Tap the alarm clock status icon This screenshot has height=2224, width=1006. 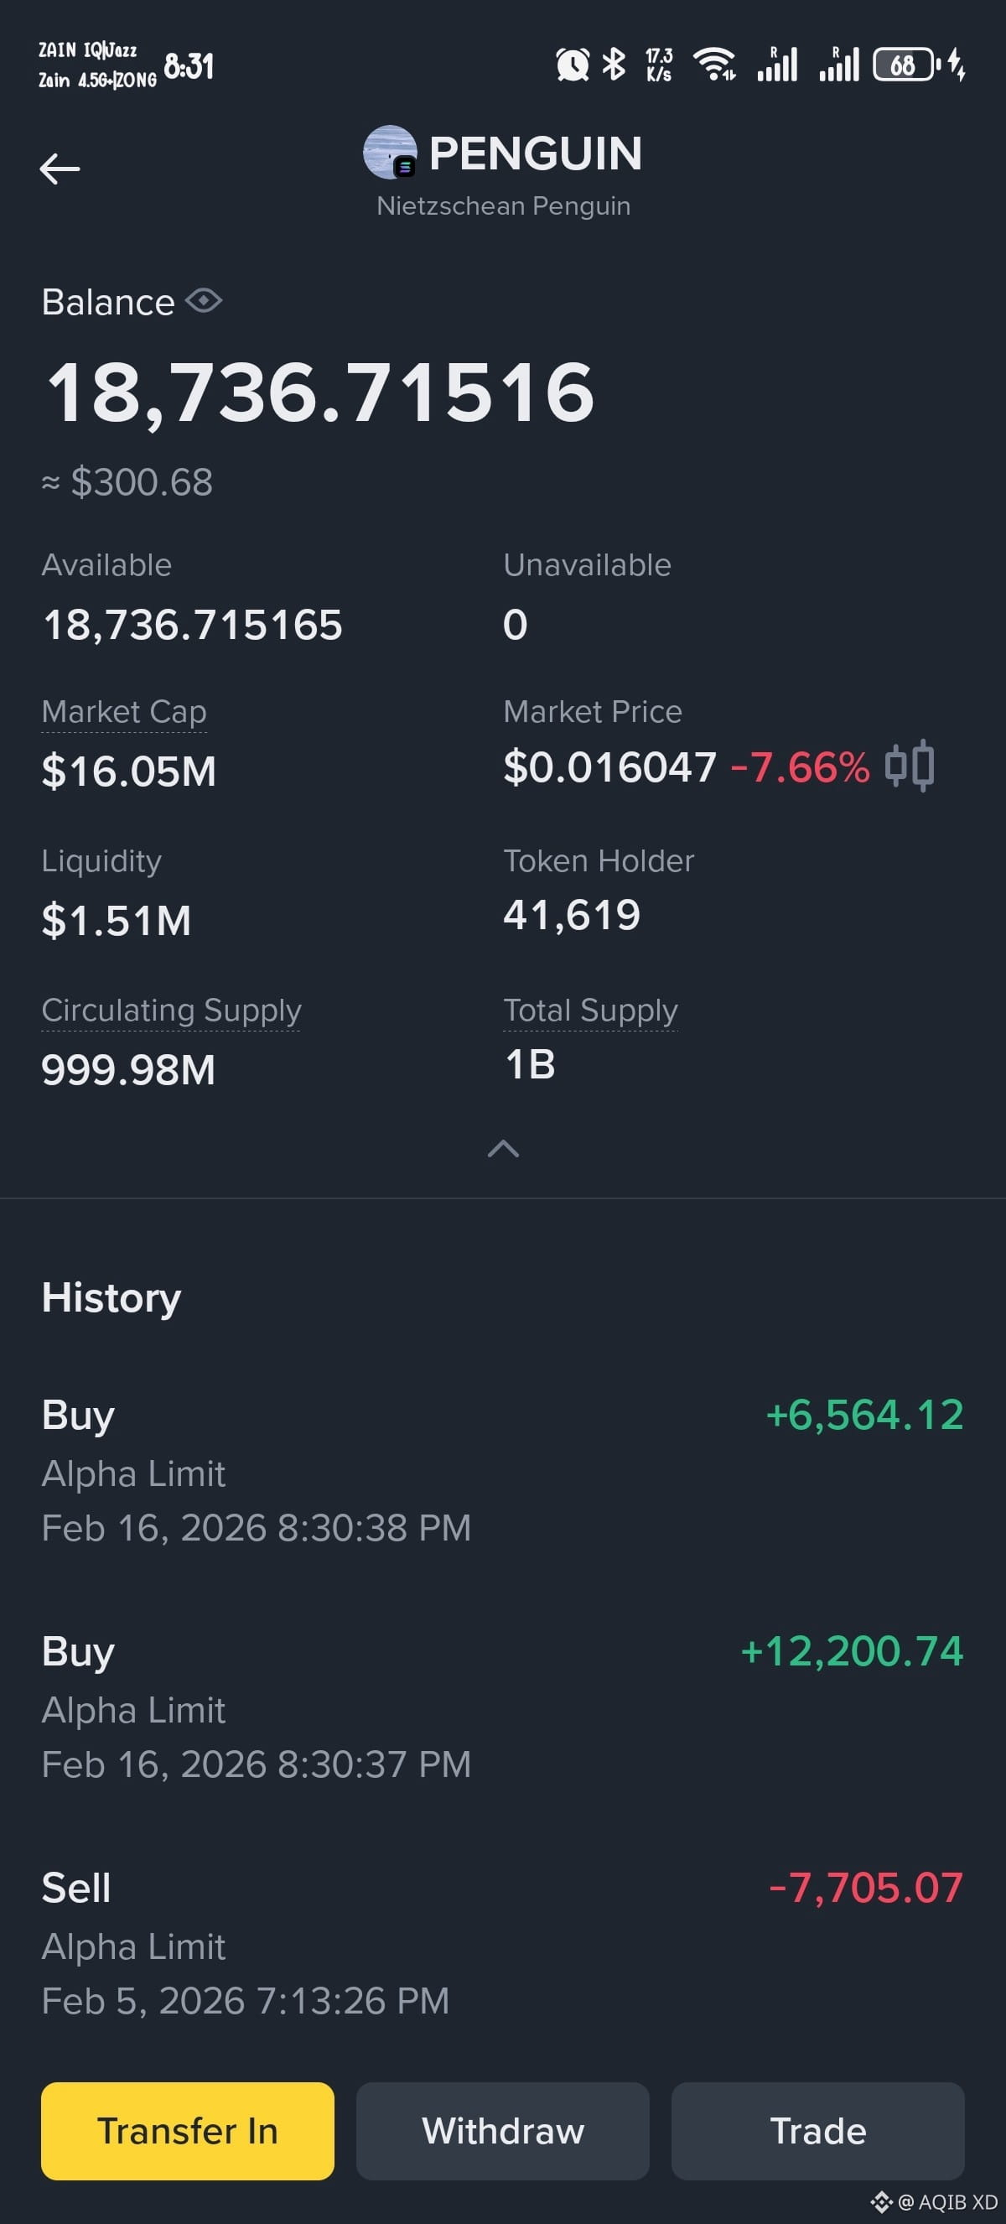click(572, 65)
